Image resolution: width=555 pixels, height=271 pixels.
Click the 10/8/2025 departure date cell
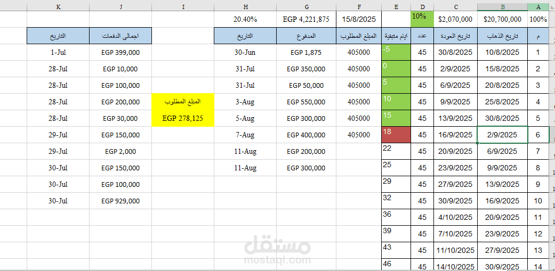click(502, 52)
